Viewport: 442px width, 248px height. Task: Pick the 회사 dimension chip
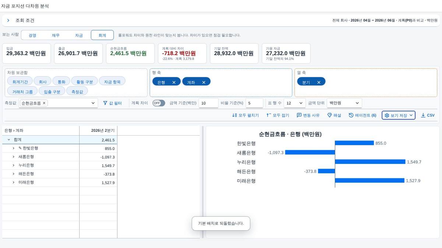[43, 81]
